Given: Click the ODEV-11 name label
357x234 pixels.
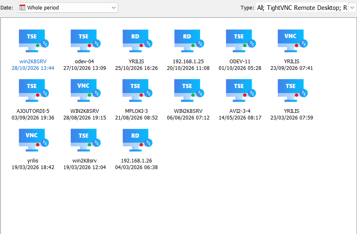Looking at the screenshot, I should 240,62.
